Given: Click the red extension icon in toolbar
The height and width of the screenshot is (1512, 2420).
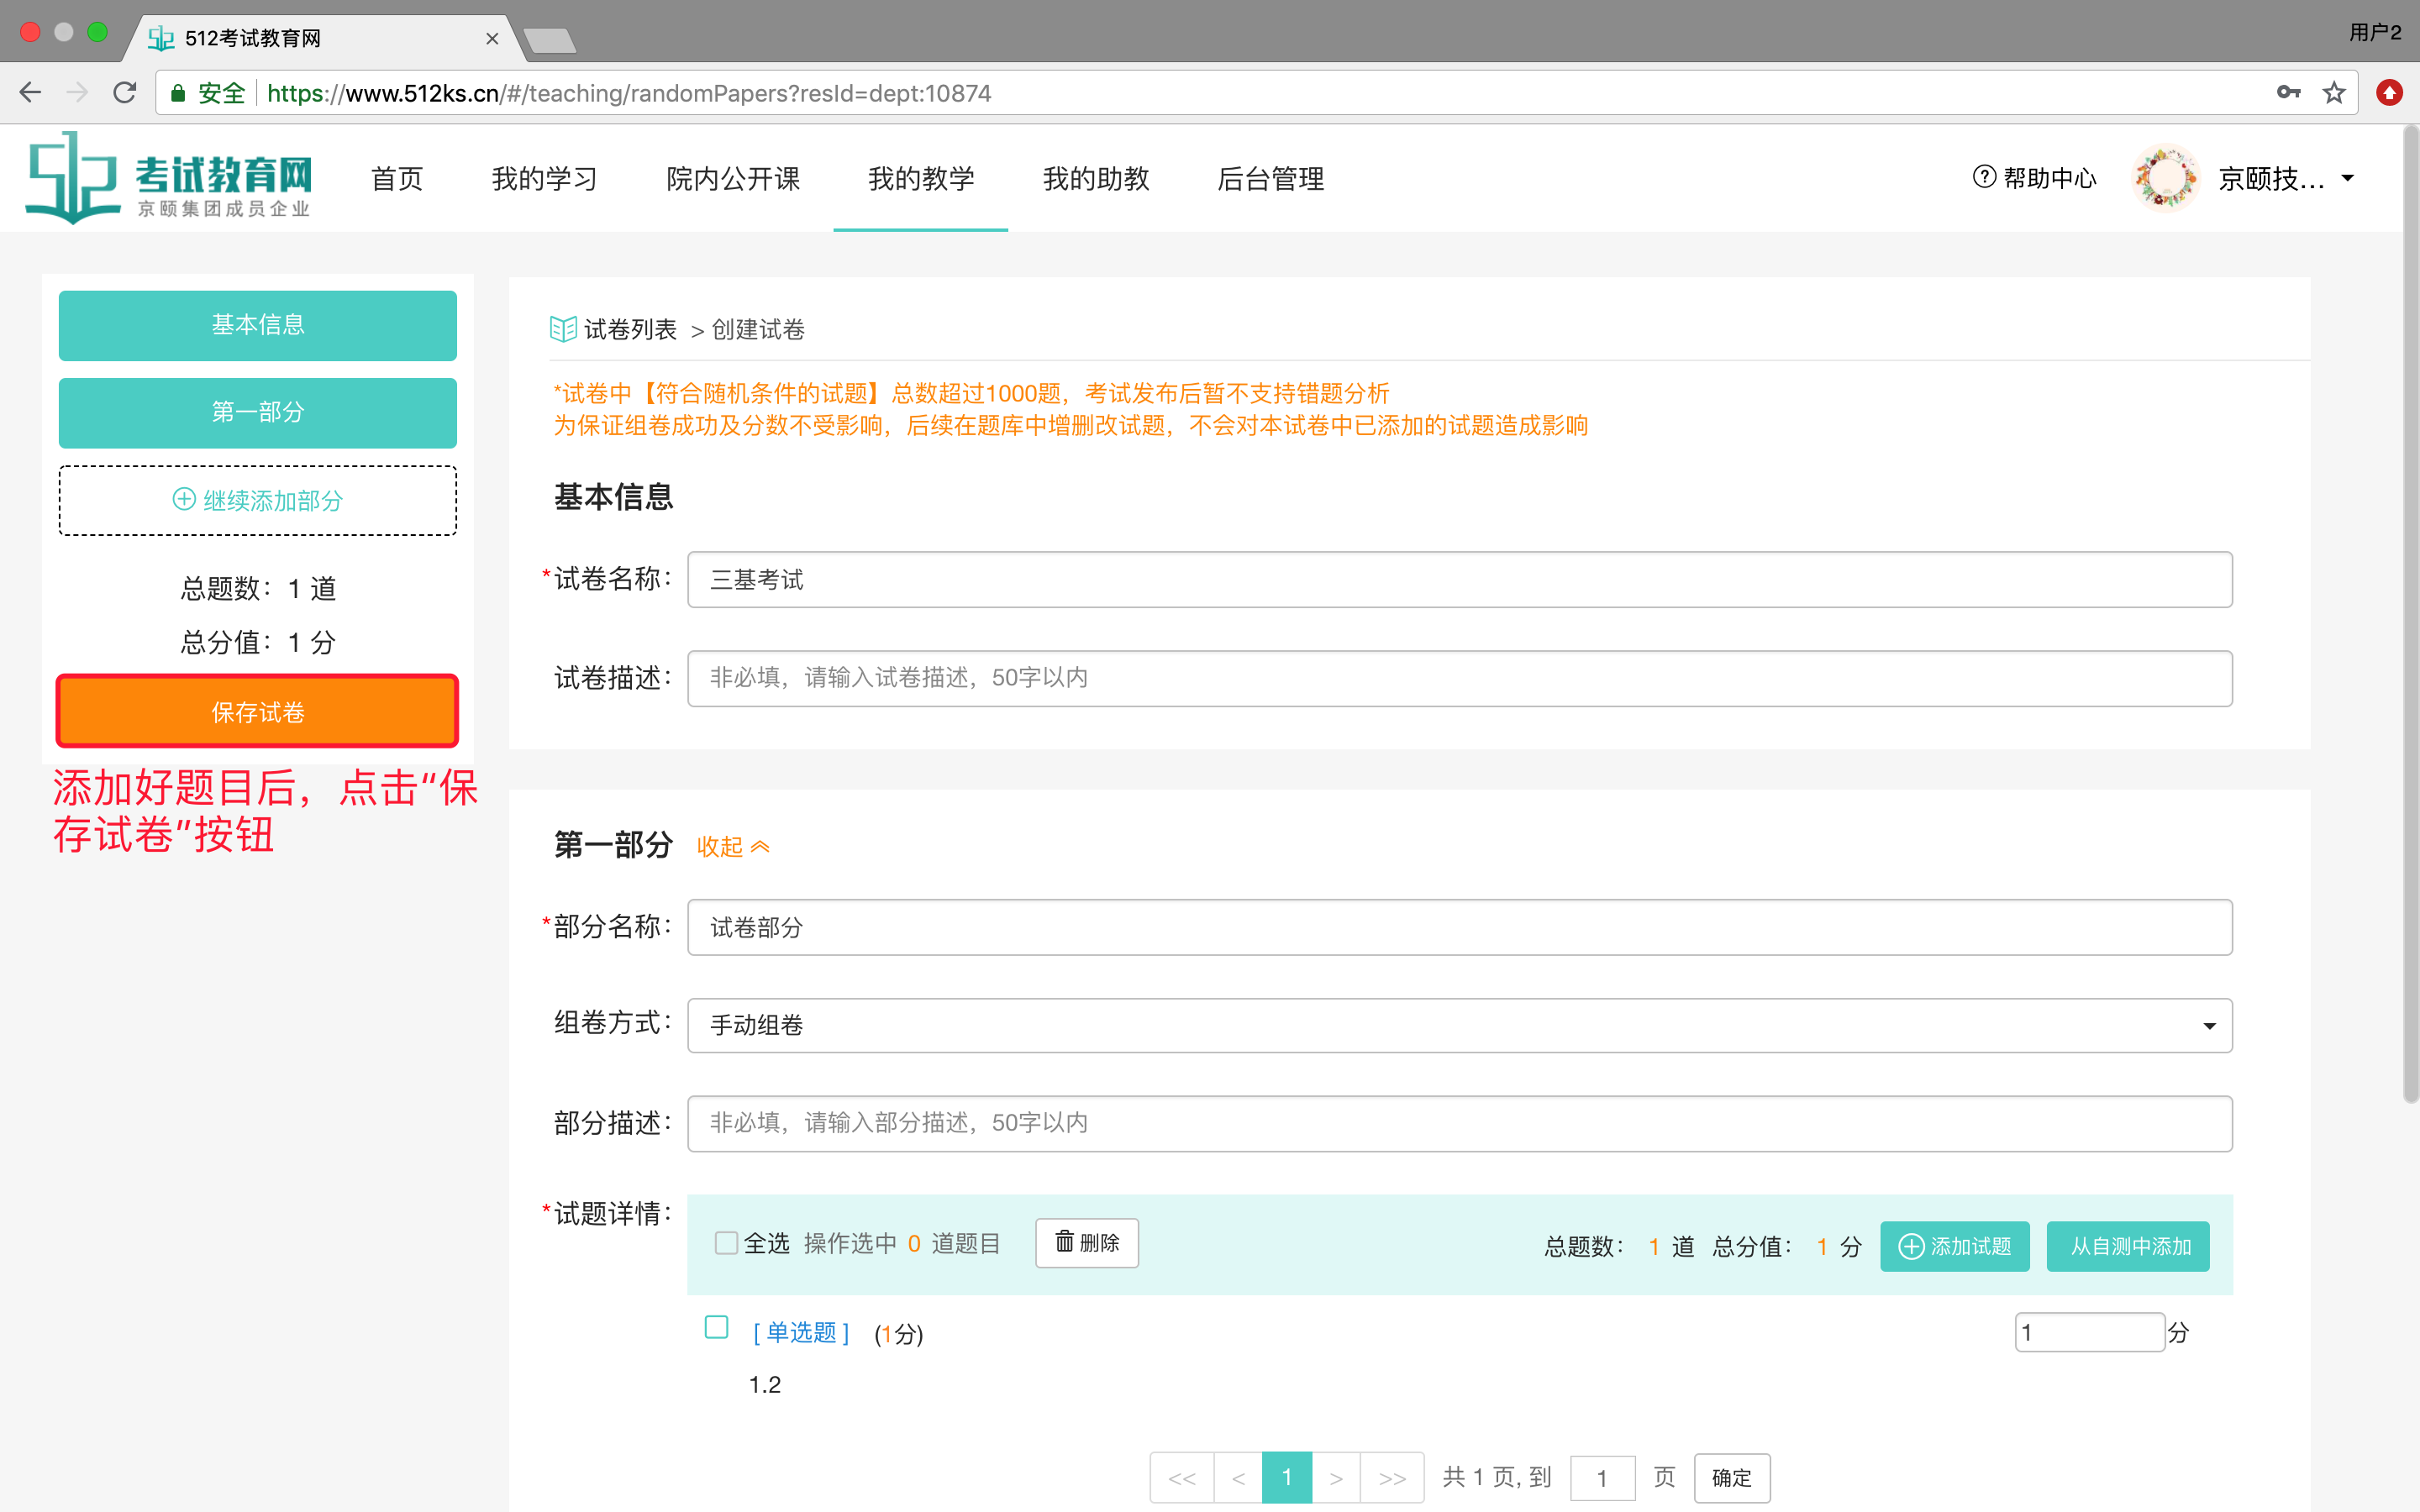Looking at the screenshot, I should point(2389,93).
